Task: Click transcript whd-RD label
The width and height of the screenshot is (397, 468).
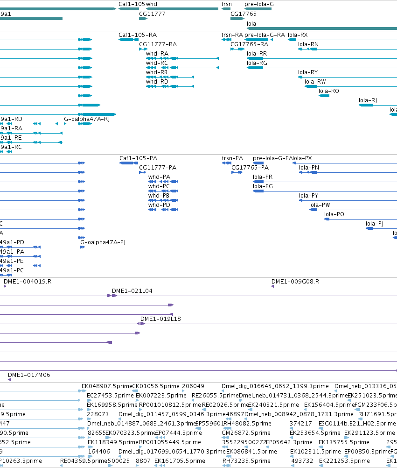Action: point(157,82)
